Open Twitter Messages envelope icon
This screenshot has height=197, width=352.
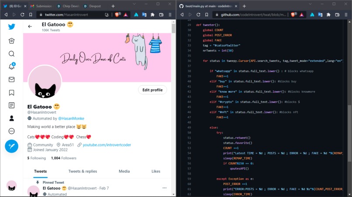tap(12, 80)
